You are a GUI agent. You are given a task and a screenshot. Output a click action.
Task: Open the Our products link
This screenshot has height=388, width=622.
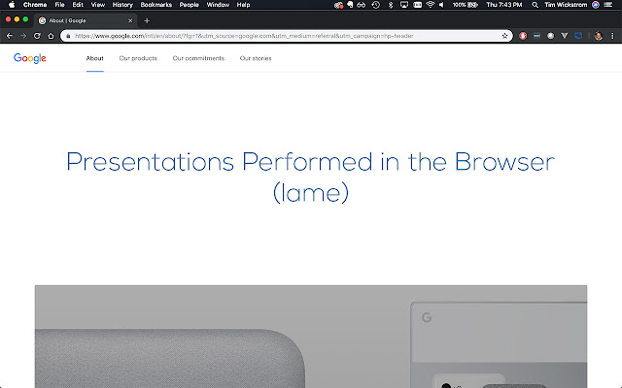(138, 58)
